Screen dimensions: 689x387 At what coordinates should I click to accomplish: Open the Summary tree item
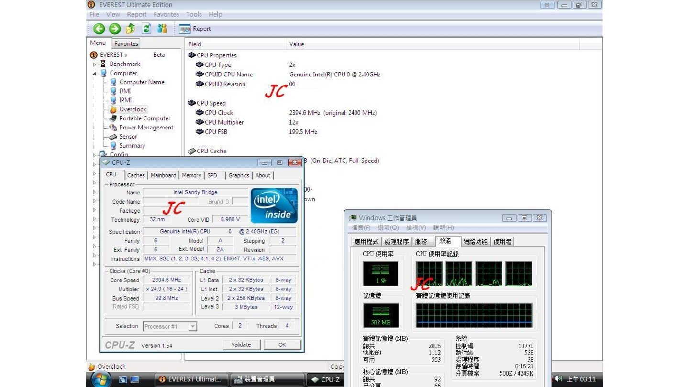[127, 146]
